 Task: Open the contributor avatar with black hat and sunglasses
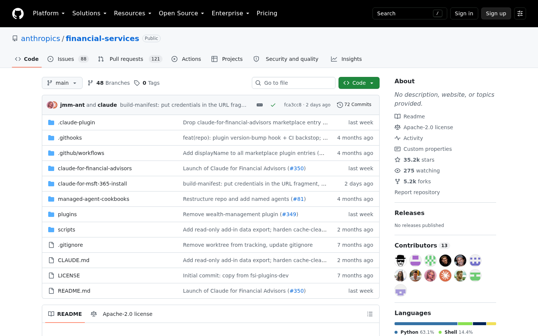[x=401, y=261]
